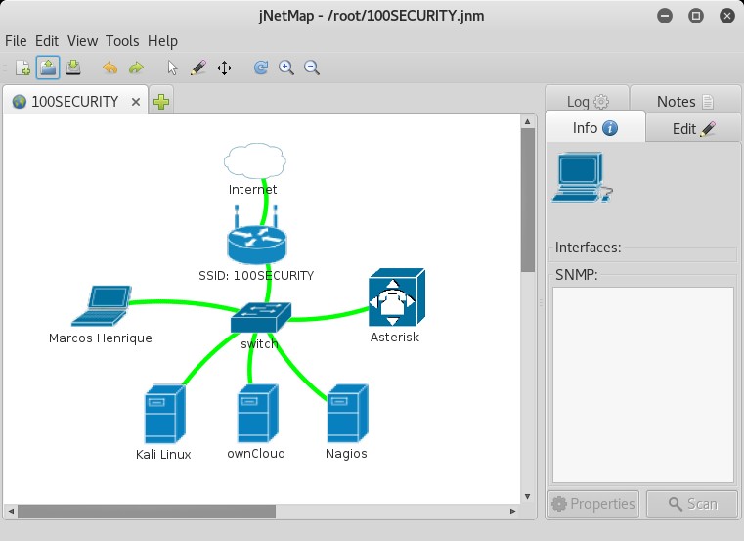
Task: Maximize the jNetMap window
Action: (x=696, y=16)
